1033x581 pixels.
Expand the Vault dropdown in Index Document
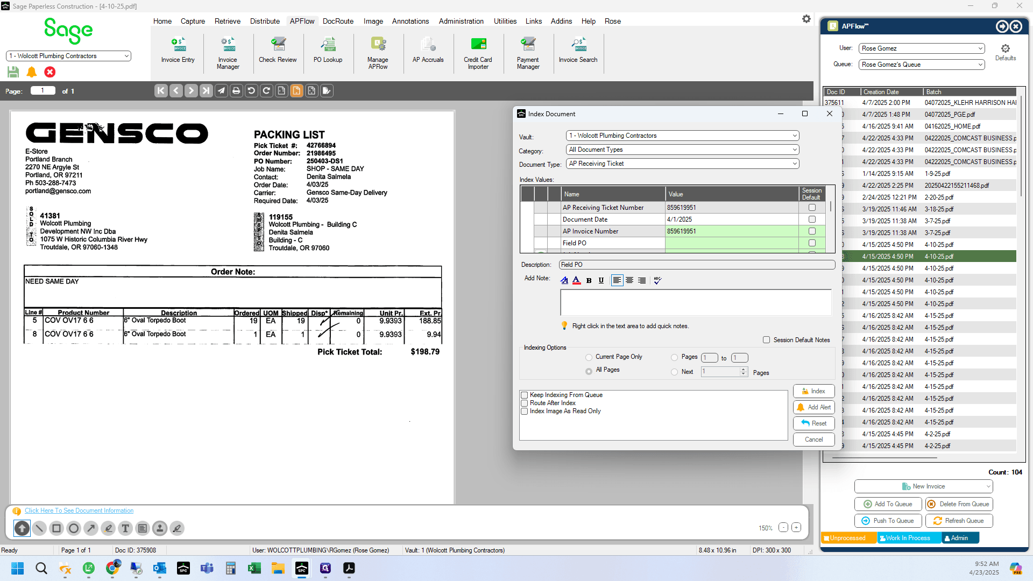(x=794, y=136)
